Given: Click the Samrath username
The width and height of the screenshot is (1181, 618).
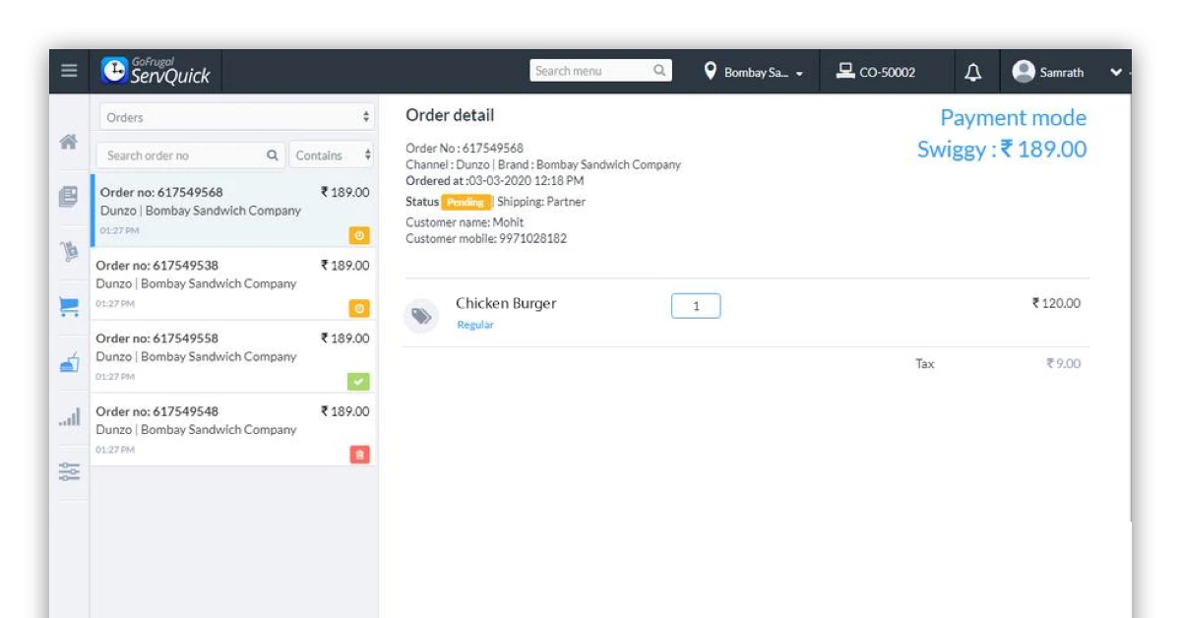Looking at the screenshot, I should click(x=1062, y=73).
